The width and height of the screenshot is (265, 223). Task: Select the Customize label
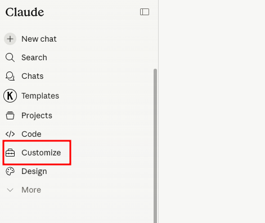point(41,153)
